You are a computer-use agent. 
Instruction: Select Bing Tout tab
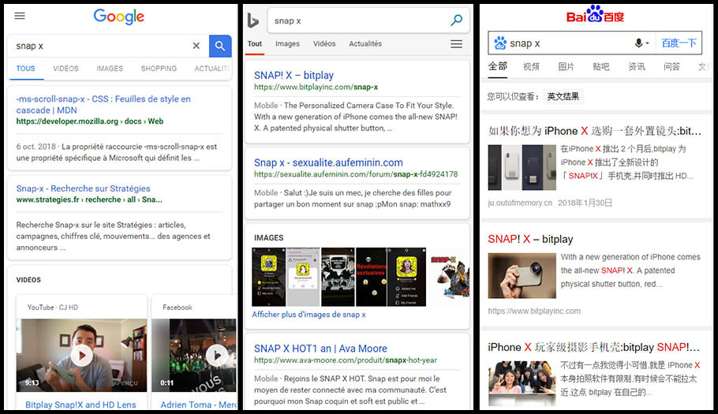click(x=255, y=44)
